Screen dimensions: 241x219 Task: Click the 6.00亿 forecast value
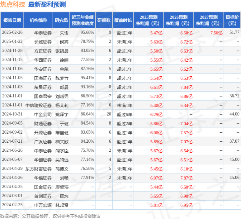(x=156, y=133)
